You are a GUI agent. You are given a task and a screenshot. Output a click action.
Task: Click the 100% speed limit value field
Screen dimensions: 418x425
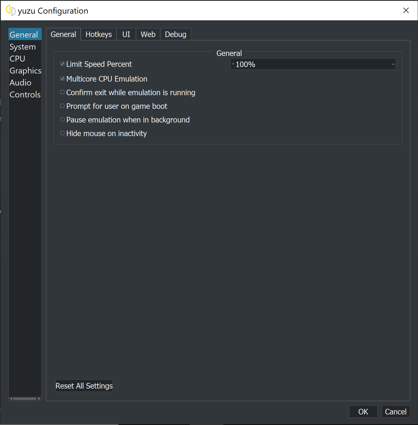coord(313,64)
